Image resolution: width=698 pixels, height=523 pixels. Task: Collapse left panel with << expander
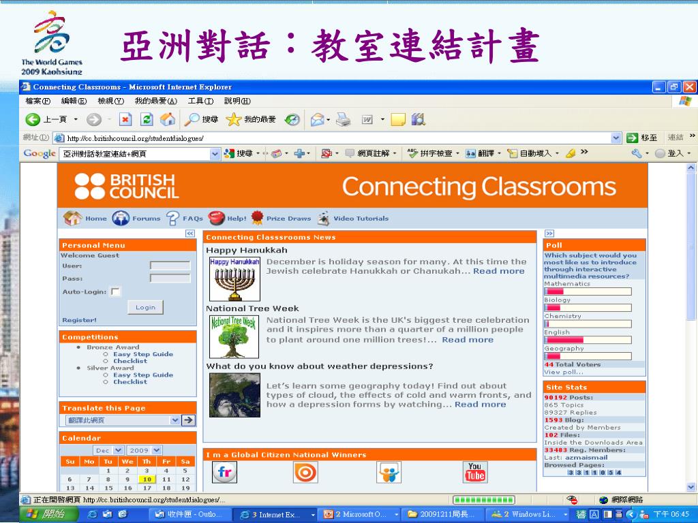coord(190,234)
